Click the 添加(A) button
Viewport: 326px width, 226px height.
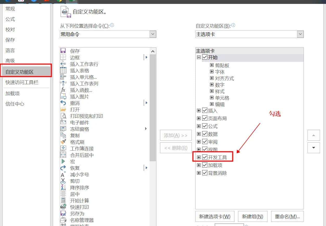pyautogui.click(x=176, y=135)
